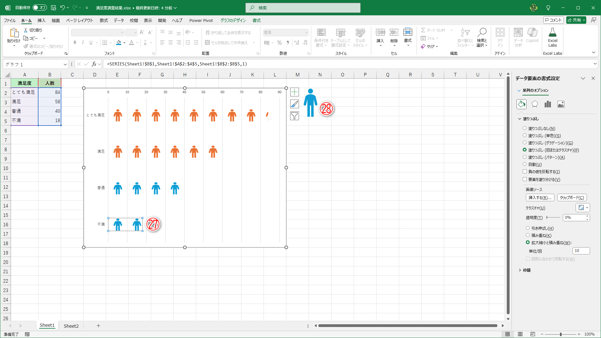The width and height of the screenshot is (601, 338).
Task: Click the Chart Elements plus icon
Action: 294,92
